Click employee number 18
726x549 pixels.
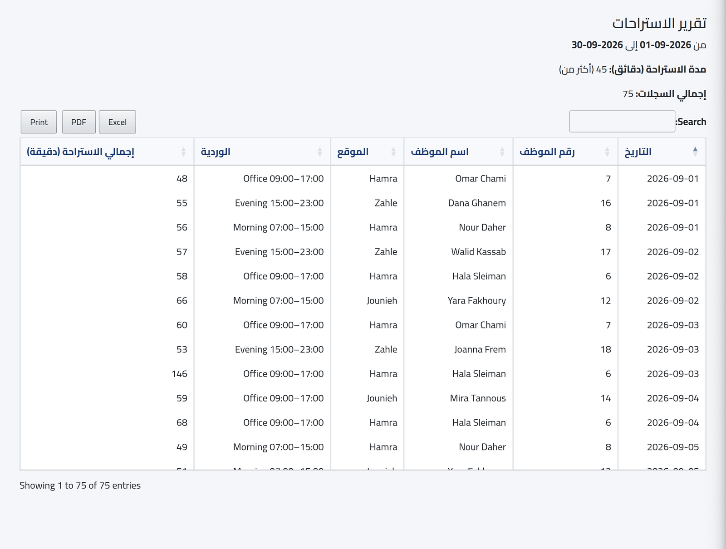pos(606,349)
